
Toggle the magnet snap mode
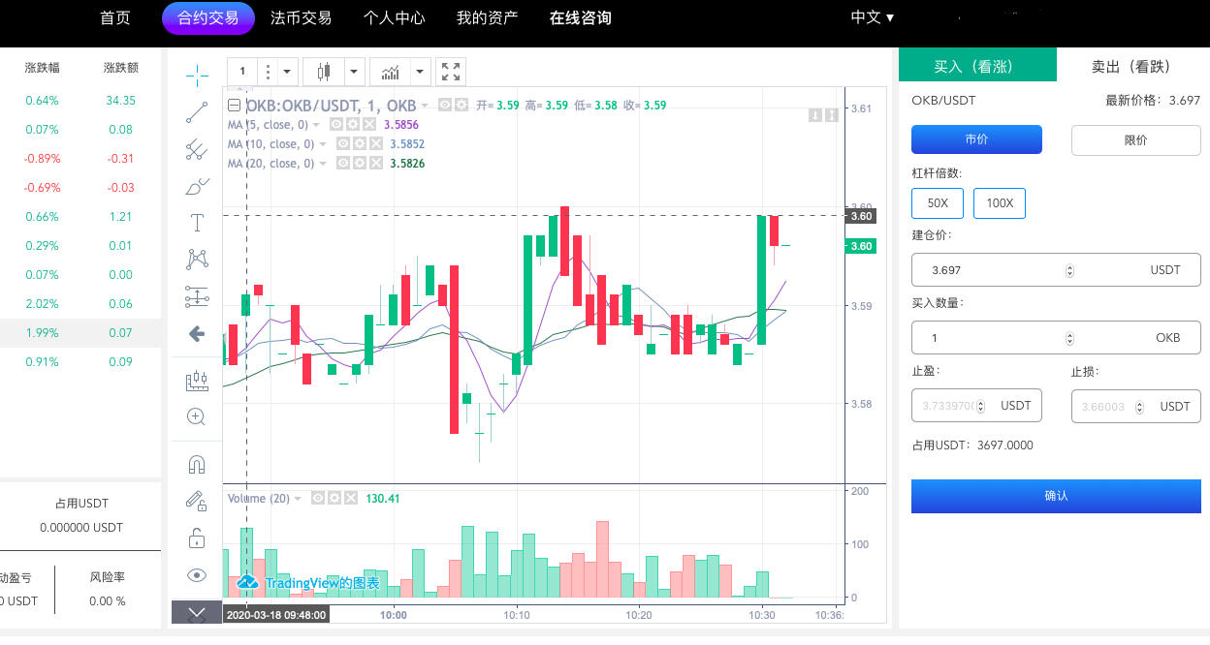click(x=197, y=464)
